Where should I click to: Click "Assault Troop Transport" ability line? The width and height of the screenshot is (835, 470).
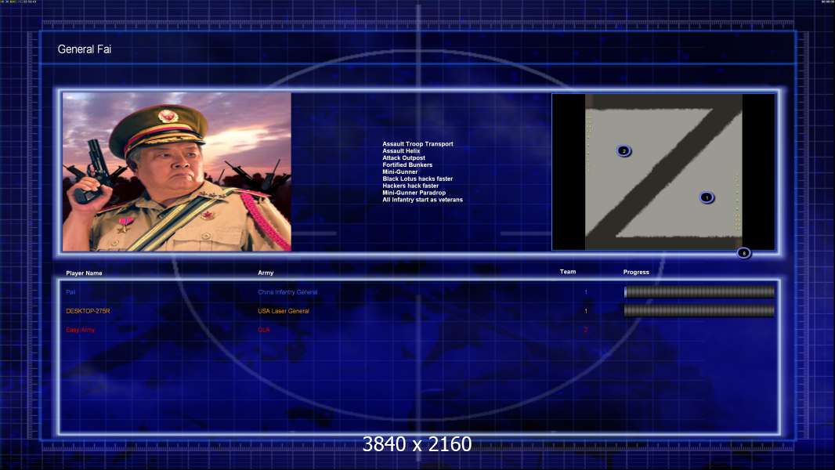tap(417, 143)
